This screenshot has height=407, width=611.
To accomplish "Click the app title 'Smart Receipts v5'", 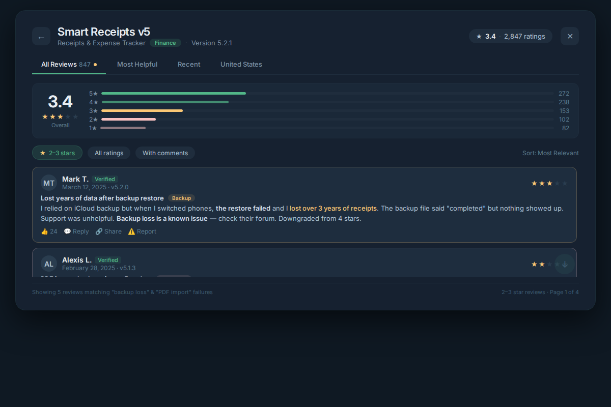I will click(104, 32).
